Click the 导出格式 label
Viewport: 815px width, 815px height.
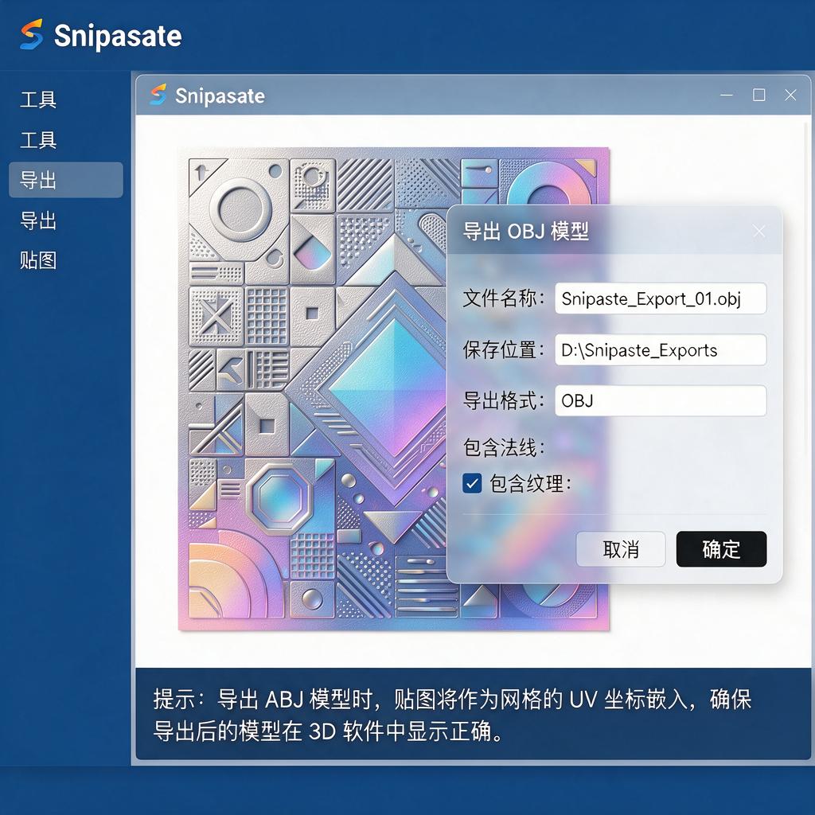click(504, 401)
